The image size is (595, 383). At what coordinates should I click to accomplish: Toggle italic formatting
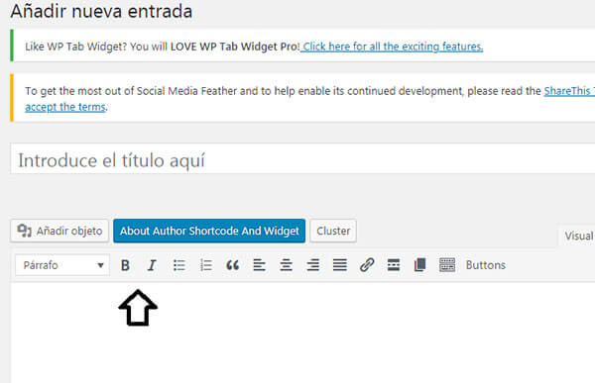(x=152, y=265)
